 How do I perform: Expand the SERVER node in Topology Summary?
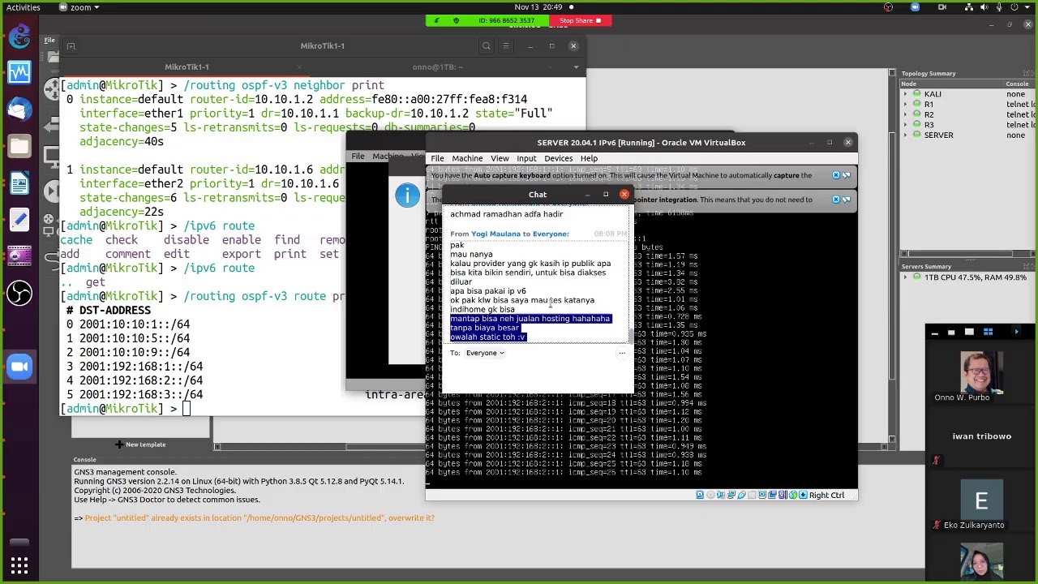pos(906,135)
